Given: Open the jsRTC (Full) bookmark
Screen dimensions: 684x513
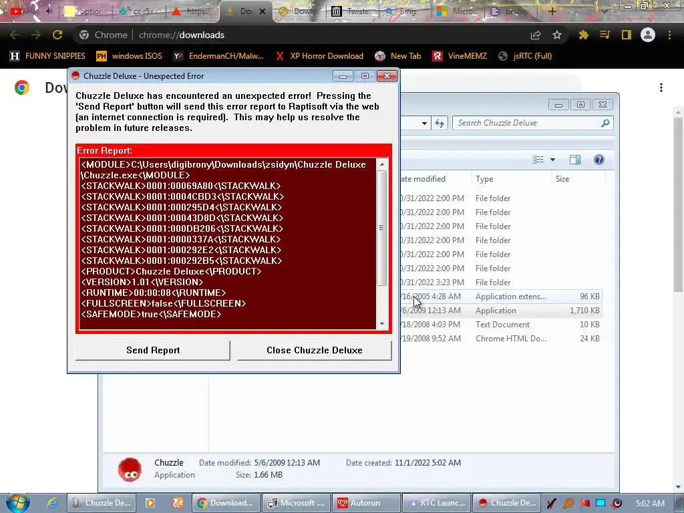Looking at the screenshot, I should tap(525, 56).
